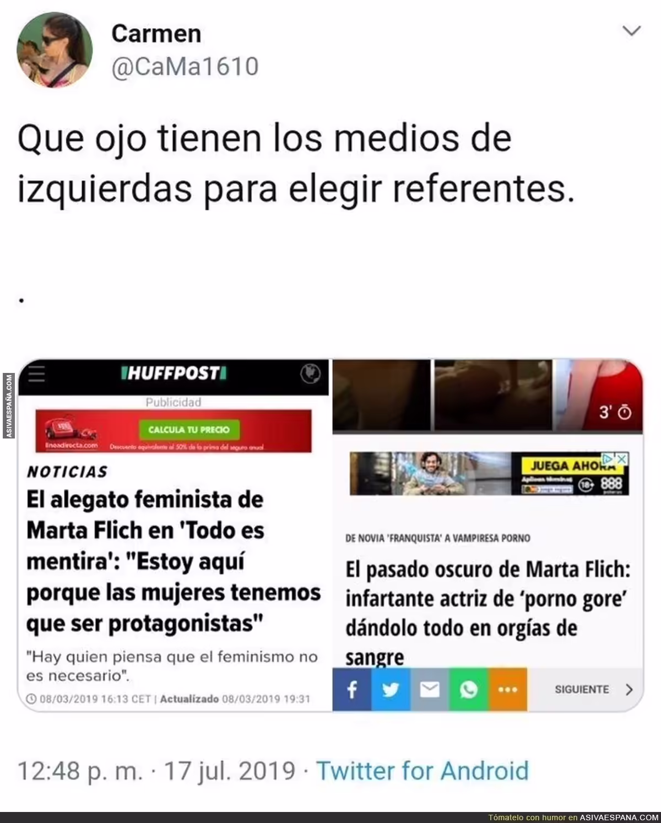661x823 pixels.
Task: Share article on Facebook
Action: click(352, 689)
